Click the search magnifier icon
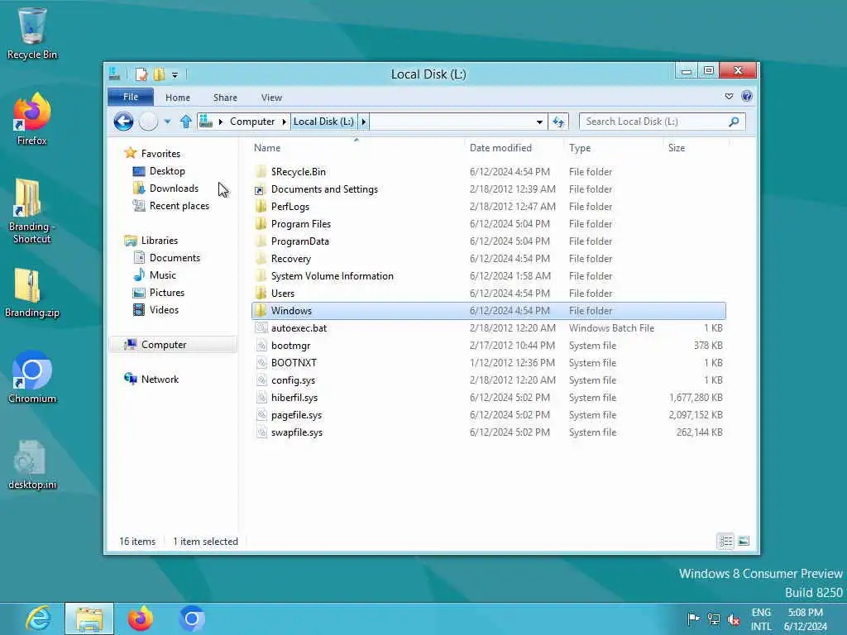This screenshot has height=635, width=847. pyautogui.click(x=734, y=122)
